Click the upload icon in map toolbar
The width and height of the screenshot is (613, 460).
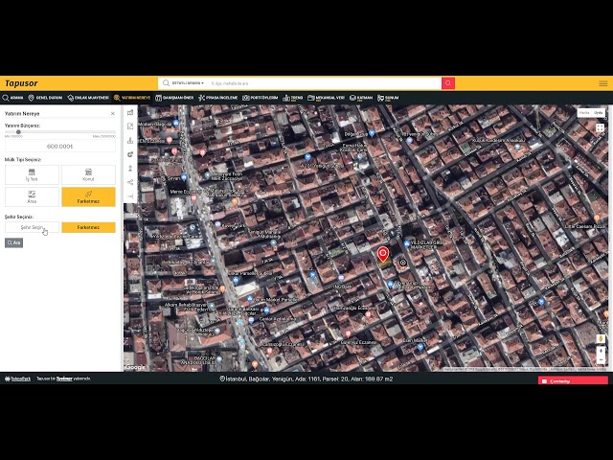pos(130,169)
